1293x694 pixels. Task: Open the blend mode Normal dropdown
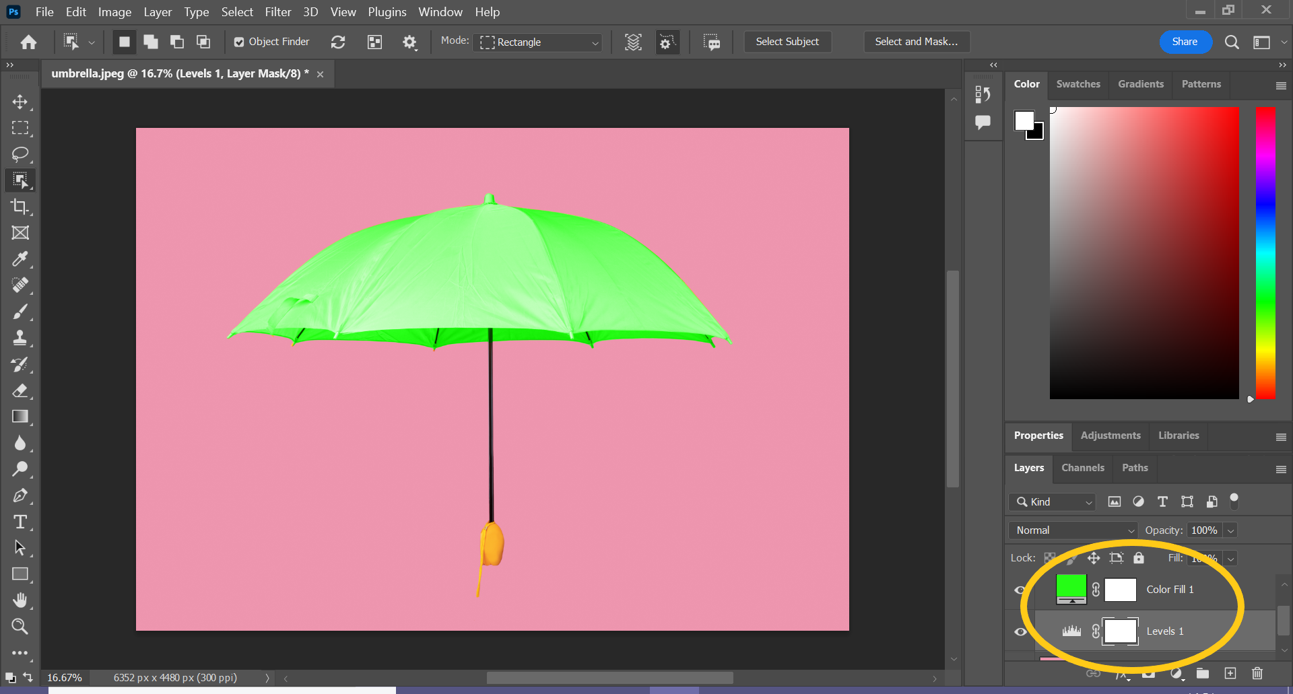tap(1073, 530)
